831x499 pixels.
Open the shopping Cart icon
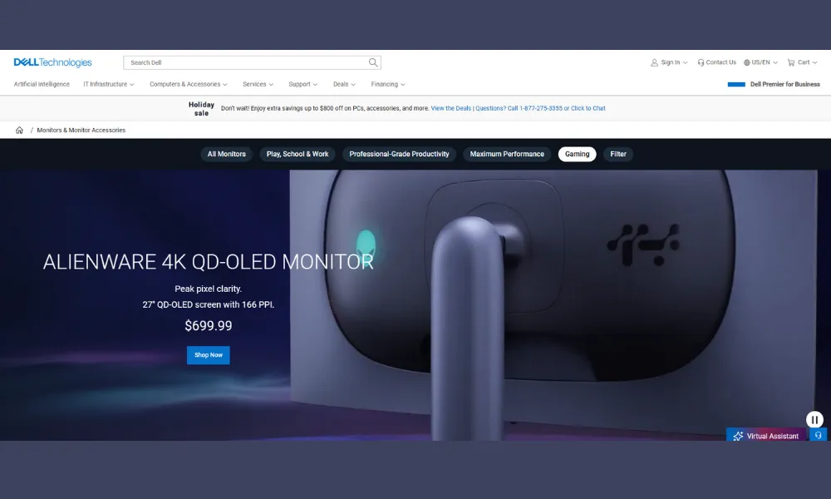click(x=791, y=62)
